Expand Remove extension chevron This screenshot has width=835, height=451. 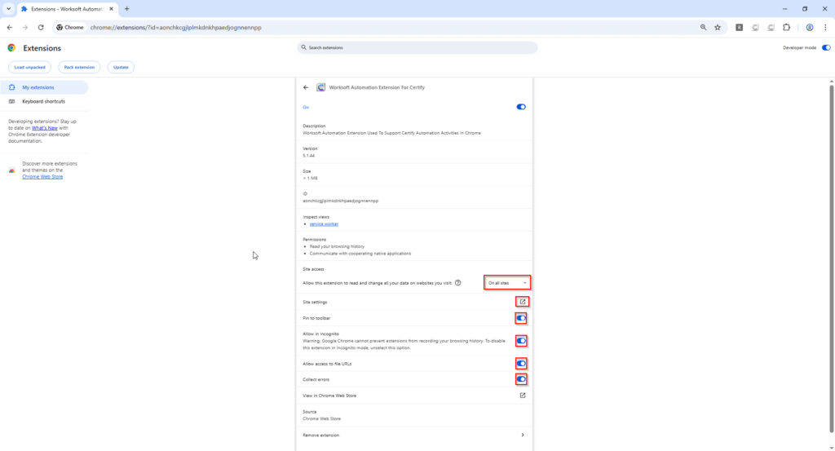[x=523, y=435]
